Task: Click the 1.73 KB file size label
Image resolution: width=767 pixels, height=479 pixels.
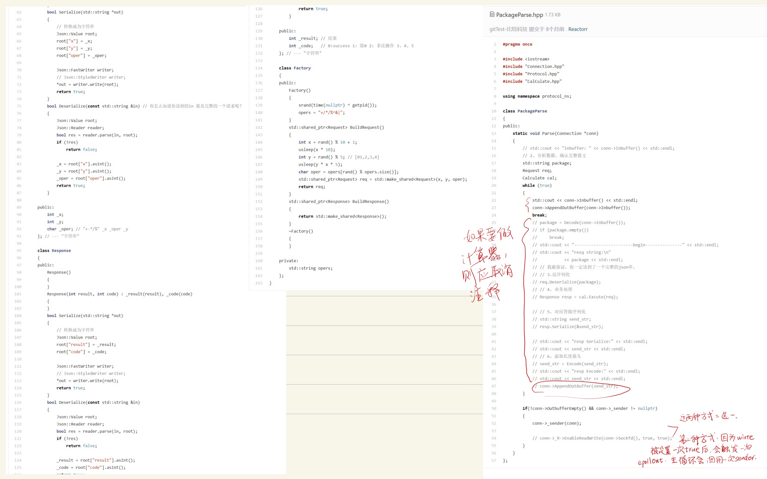Action: coord(553,15)
